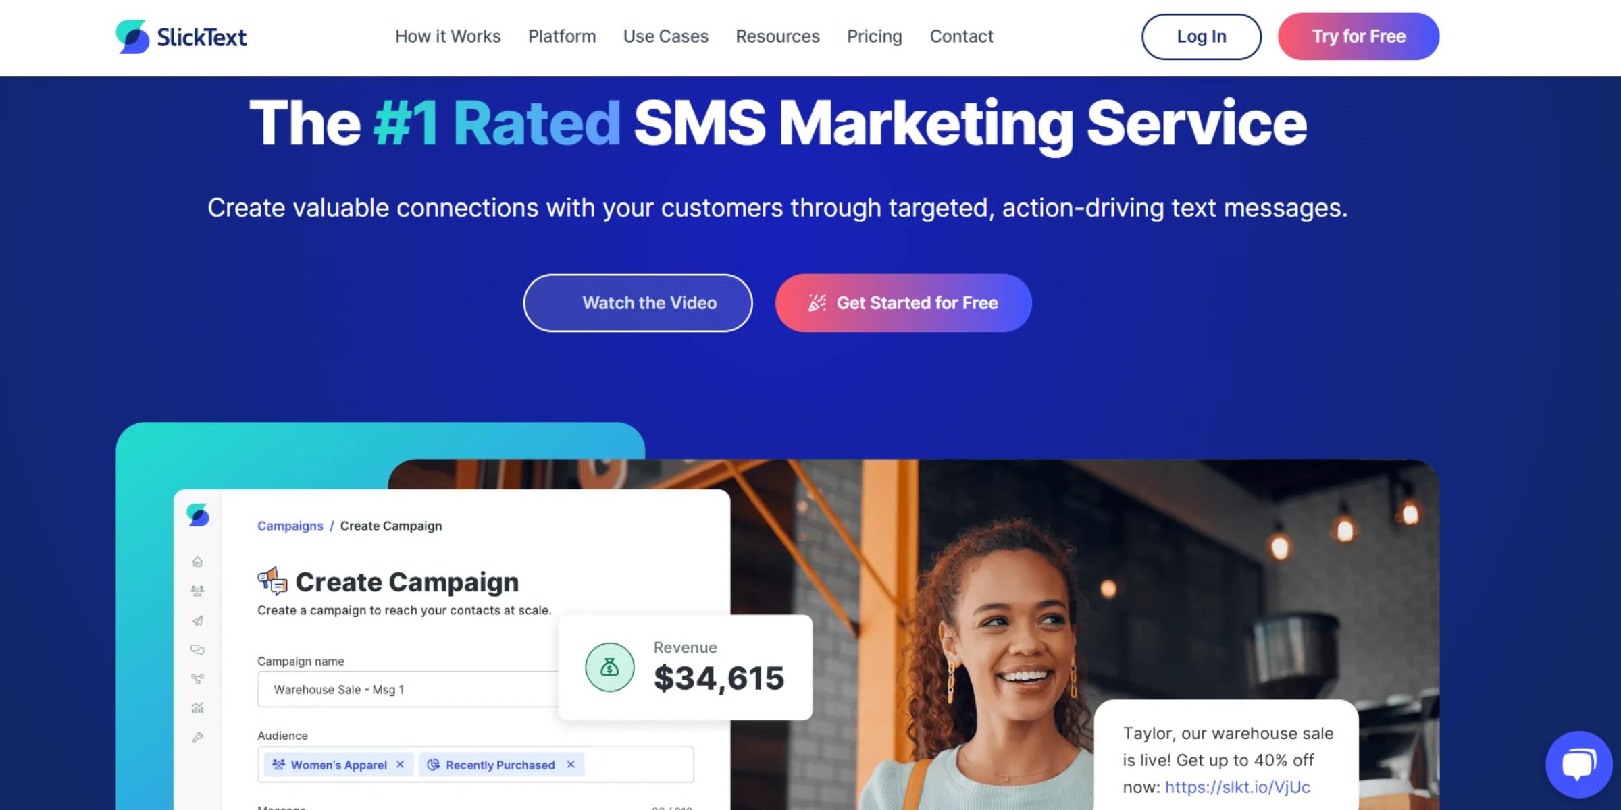Click the home icon in campaign sidebar
The width and height of the screenshot is (1621, 810).
197,562
